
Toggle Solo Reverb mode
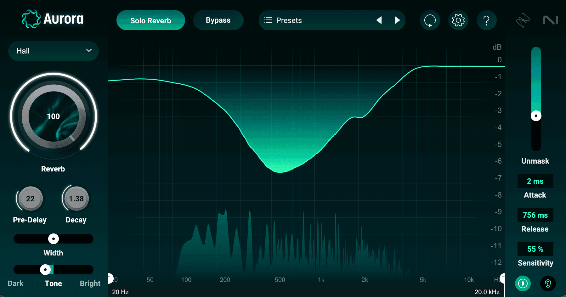click(x=150, y=20)
